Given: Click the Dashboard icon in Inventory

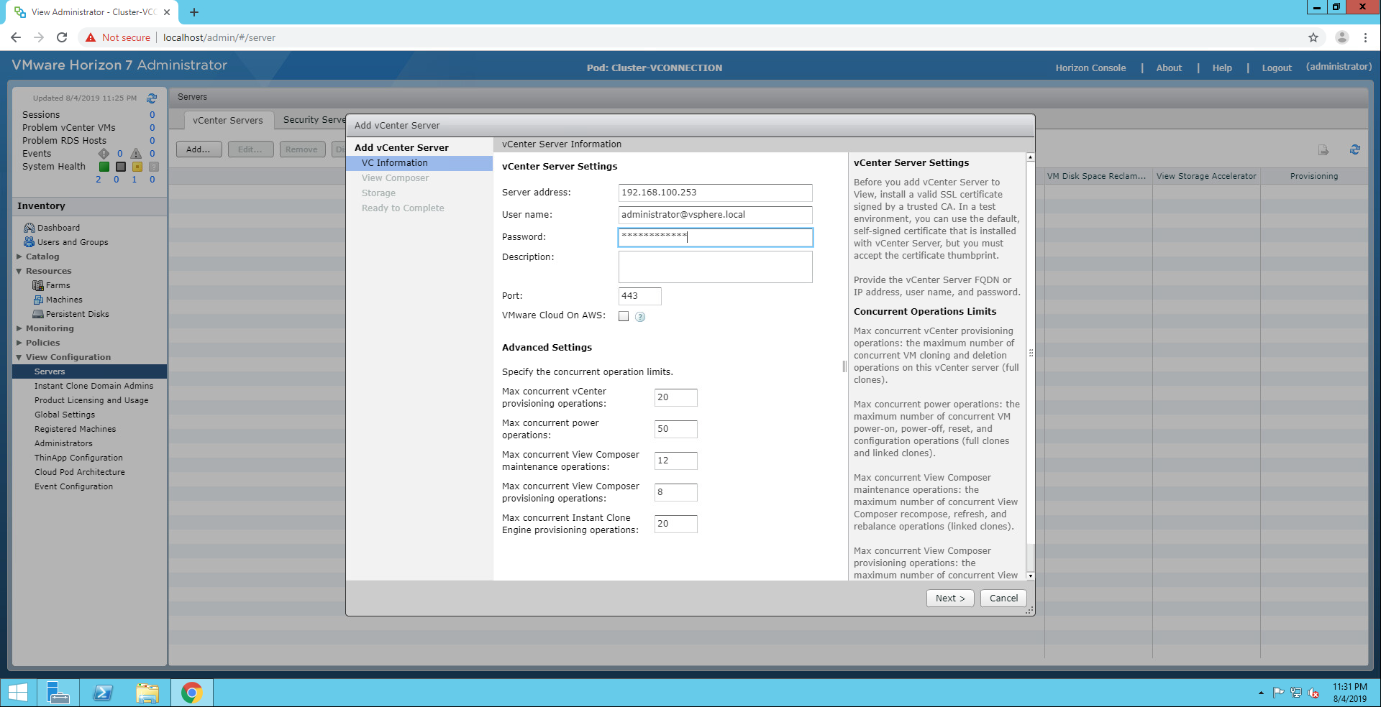Looking at the screenshot, I should pos(29,228).
